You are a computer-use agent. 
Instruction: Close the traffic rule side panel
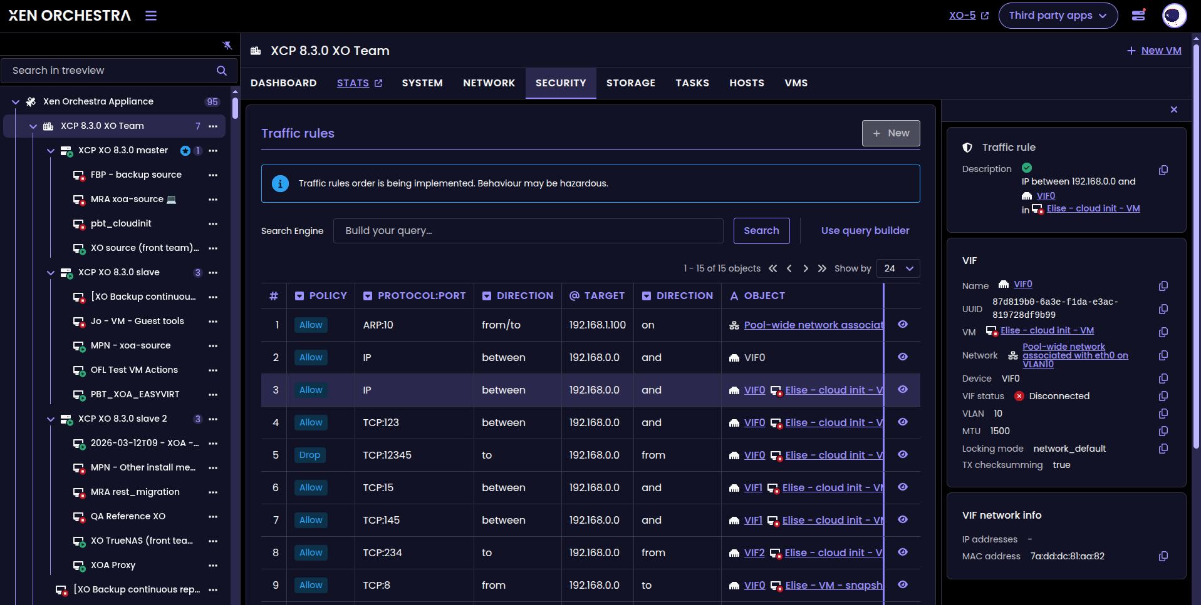coord(1173,109)
